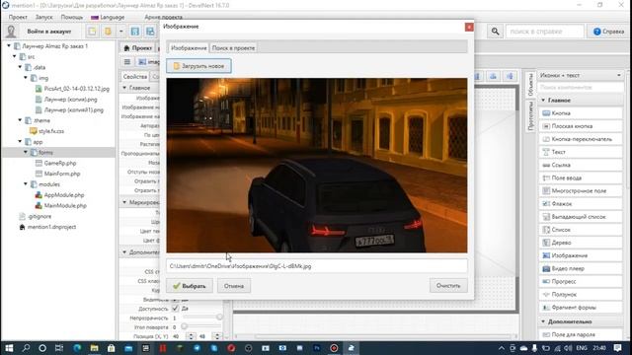Open the Поиск в проекте tab
This screenshot has width=632, height=355.
tap(233, 48)
